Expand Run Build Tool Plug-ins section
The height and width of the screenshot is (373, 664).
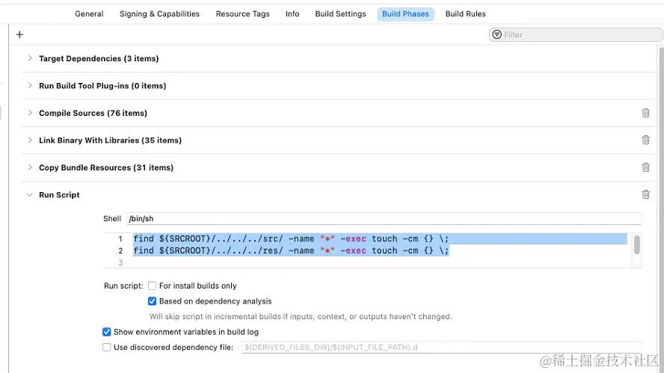point(30,85)
